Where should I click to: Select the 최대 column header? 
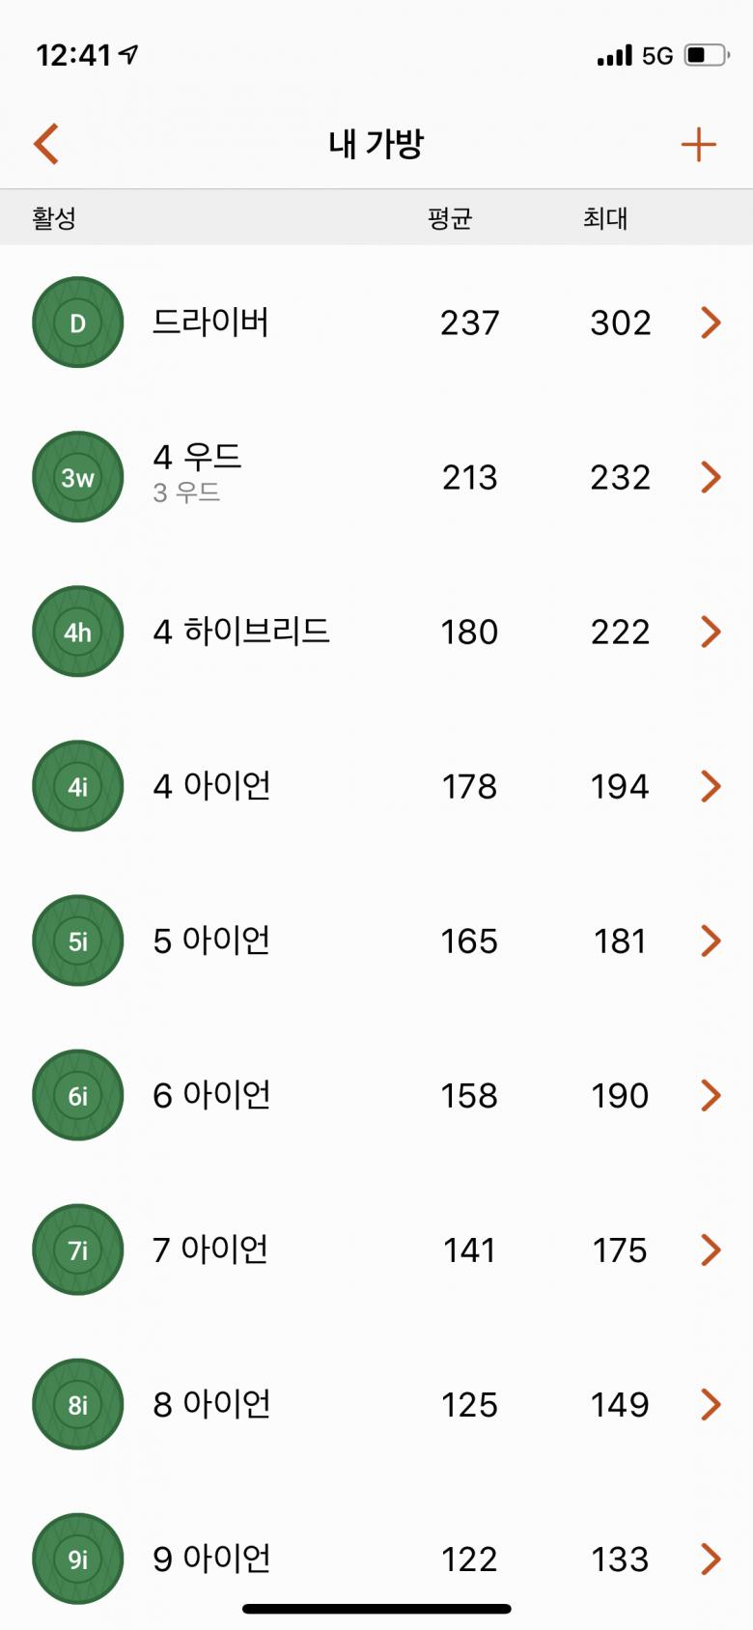[605, 218]
